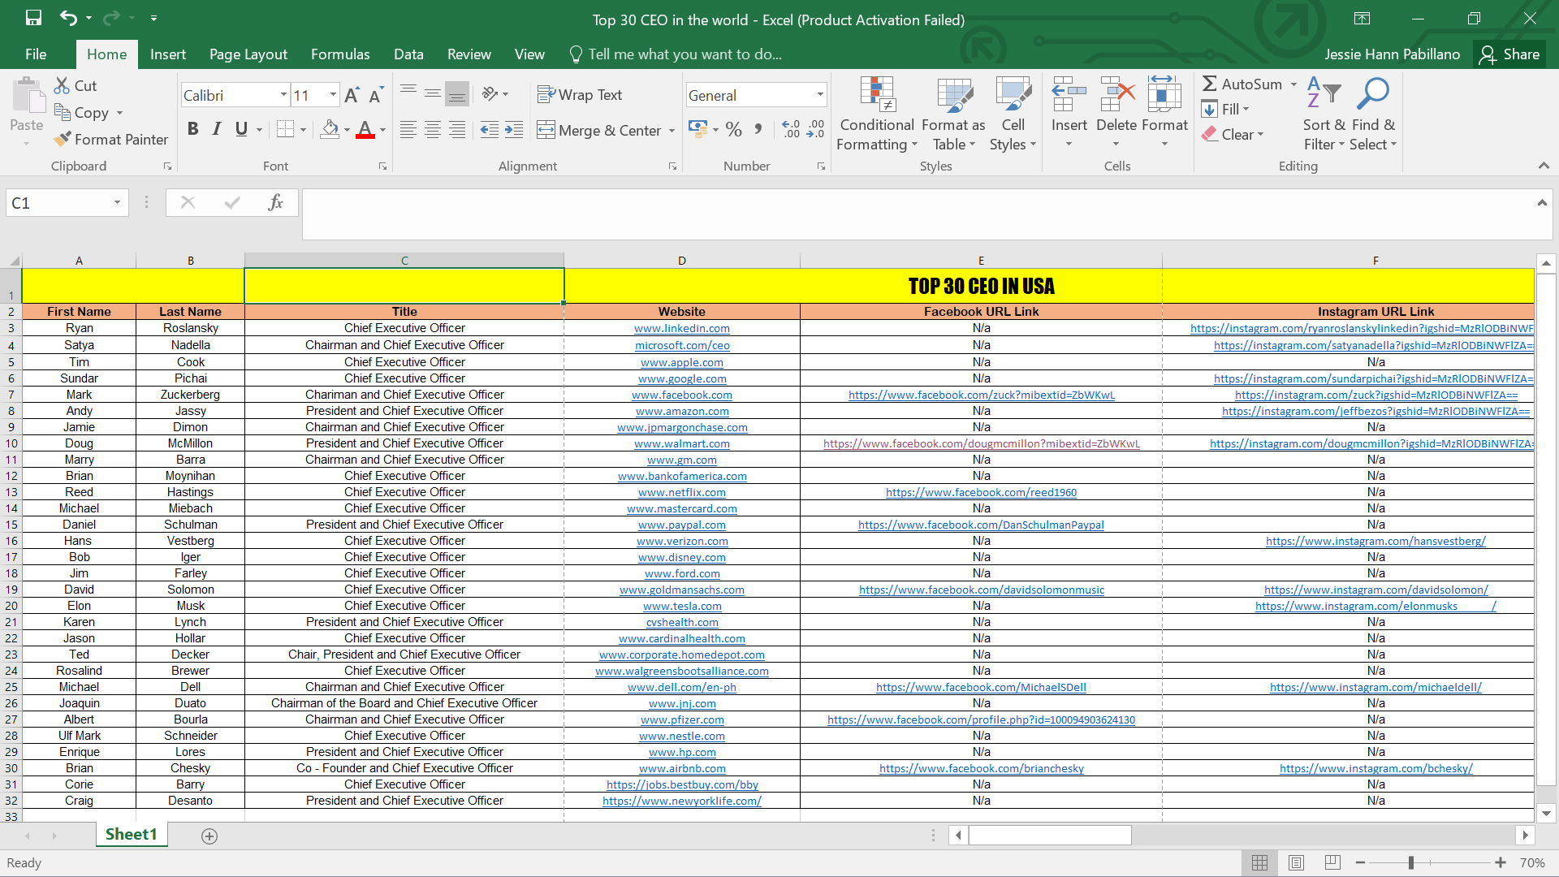Open www.tesla.com hyperlink

682,607
